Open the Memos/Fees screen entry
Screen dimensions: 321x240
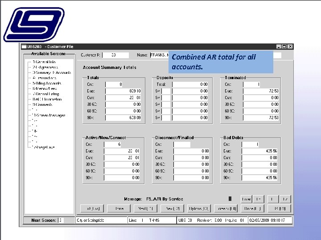pos(45,88)
